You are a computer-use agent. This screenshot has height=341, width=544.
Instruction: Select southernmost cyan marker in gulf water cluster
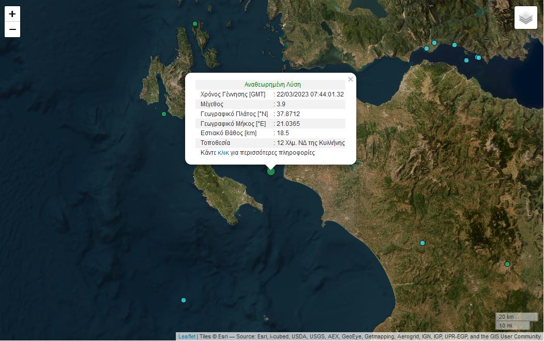point(466,60)
